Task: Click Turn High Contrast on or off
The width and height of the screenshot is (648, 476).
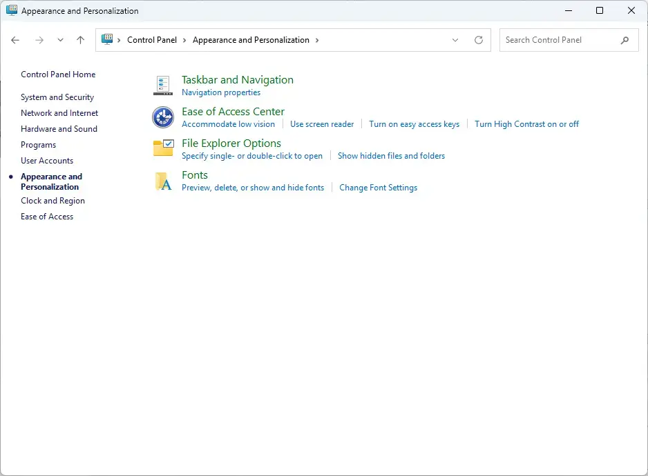Action: pyautogui.click(x=526, y=124)
